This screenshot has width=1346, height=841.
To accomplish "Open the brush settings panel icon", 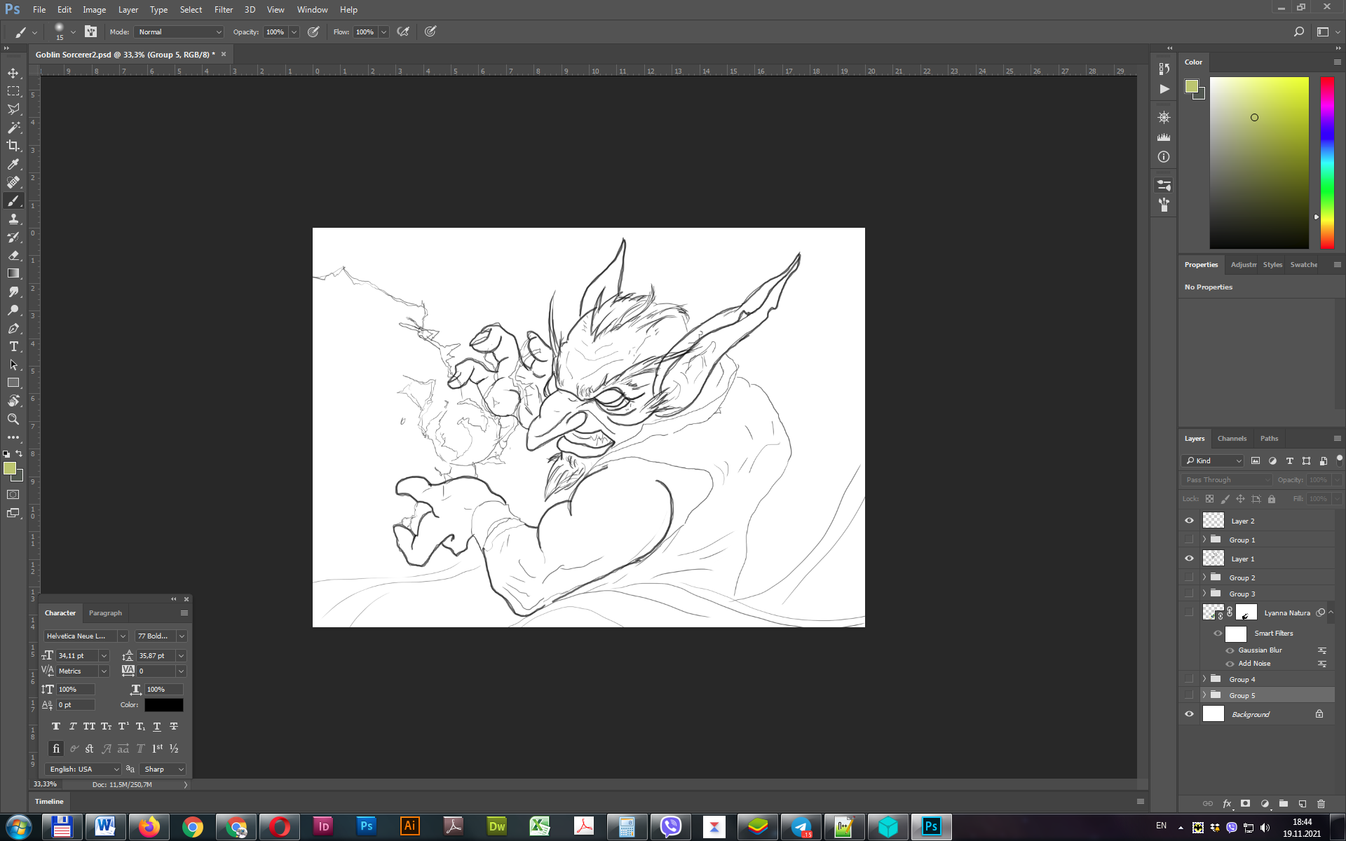I will click(x=91, y=32).
